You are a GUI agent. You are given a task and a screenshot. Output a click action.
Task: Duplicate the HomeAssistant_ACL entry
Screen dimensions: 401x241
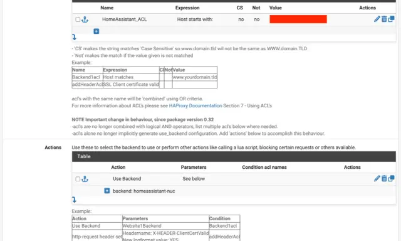click(x=391, y=19)
